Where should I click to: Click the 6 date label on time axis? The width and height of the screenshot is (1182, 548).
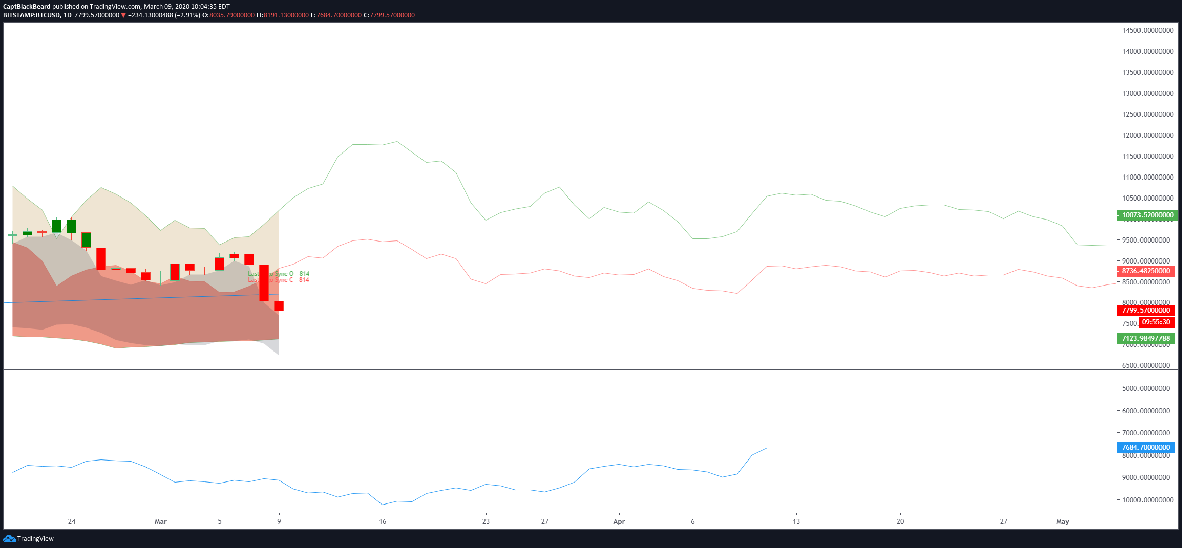point(693,521)
